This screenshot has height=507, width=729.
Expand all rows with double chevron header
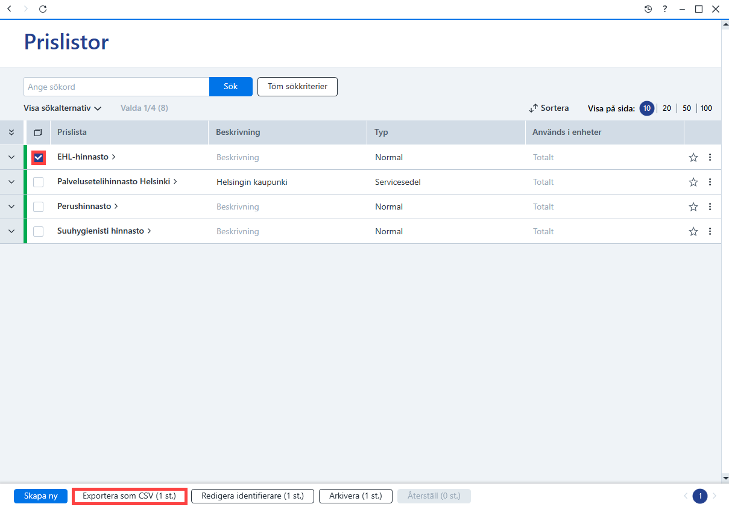click(11, 132)
